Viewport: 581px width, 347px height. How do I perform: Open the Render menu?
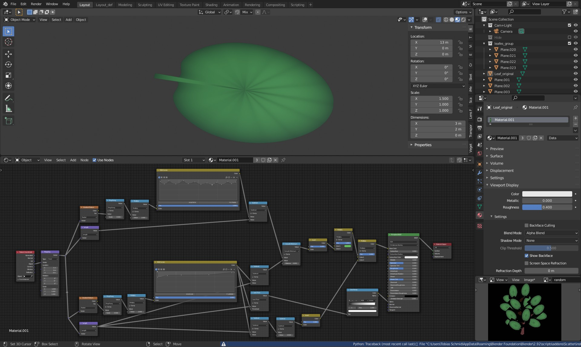pos(36,4)
